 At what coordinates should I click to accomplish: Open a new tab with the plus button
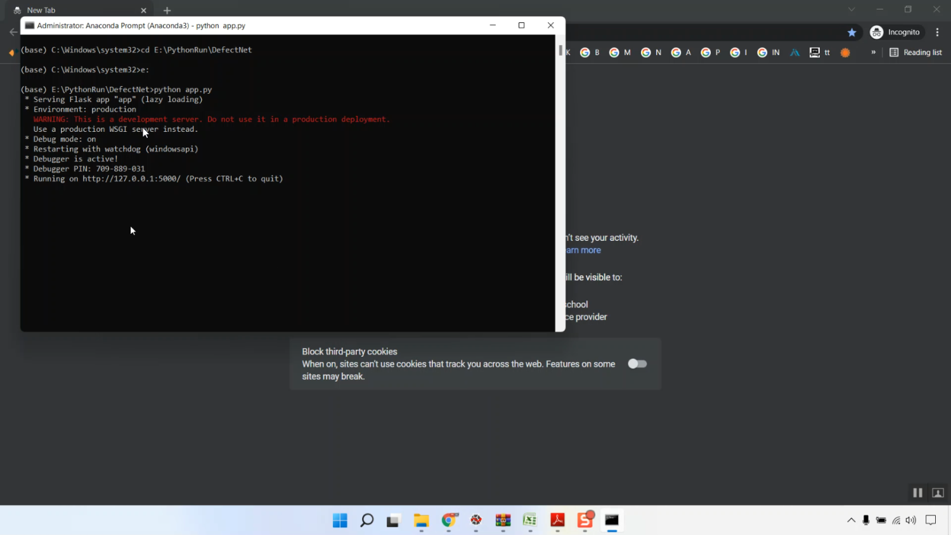[x=167, y=10]
